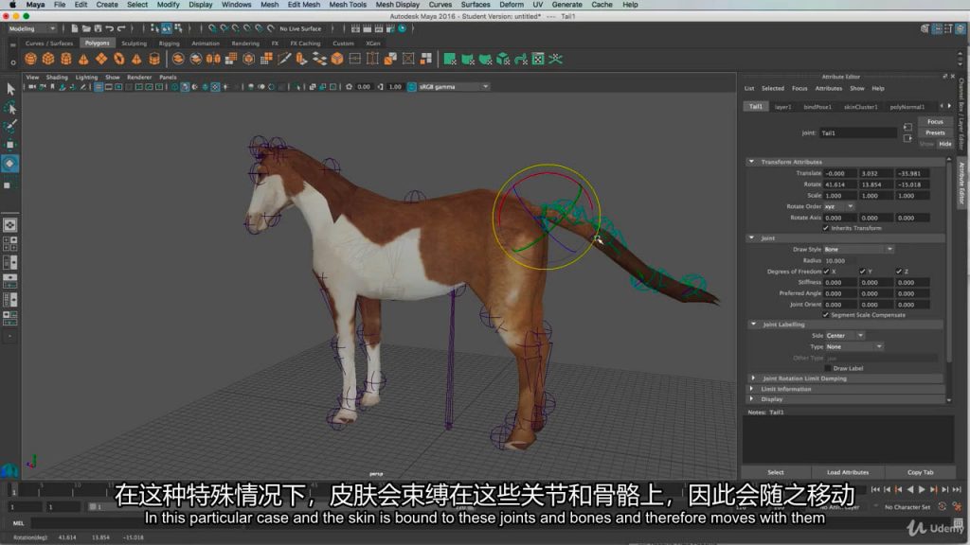
Task: Switch to the Rigging shelf tab
Action: pyautogui.click(x=169, y=44)
